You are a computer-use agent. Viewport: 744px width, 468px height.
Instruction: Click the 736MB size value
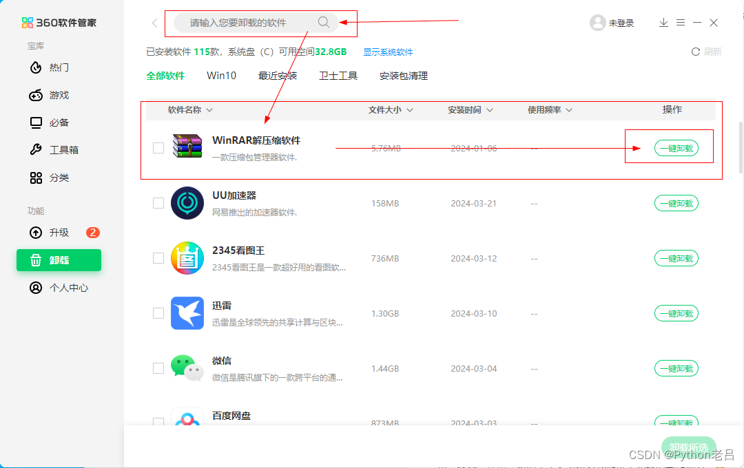[385, 258]
